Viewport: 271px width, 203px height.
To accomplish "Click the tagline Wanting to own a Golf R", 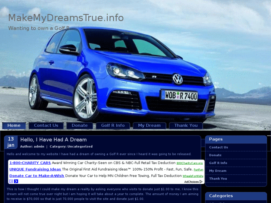I will tap(39, 28).
